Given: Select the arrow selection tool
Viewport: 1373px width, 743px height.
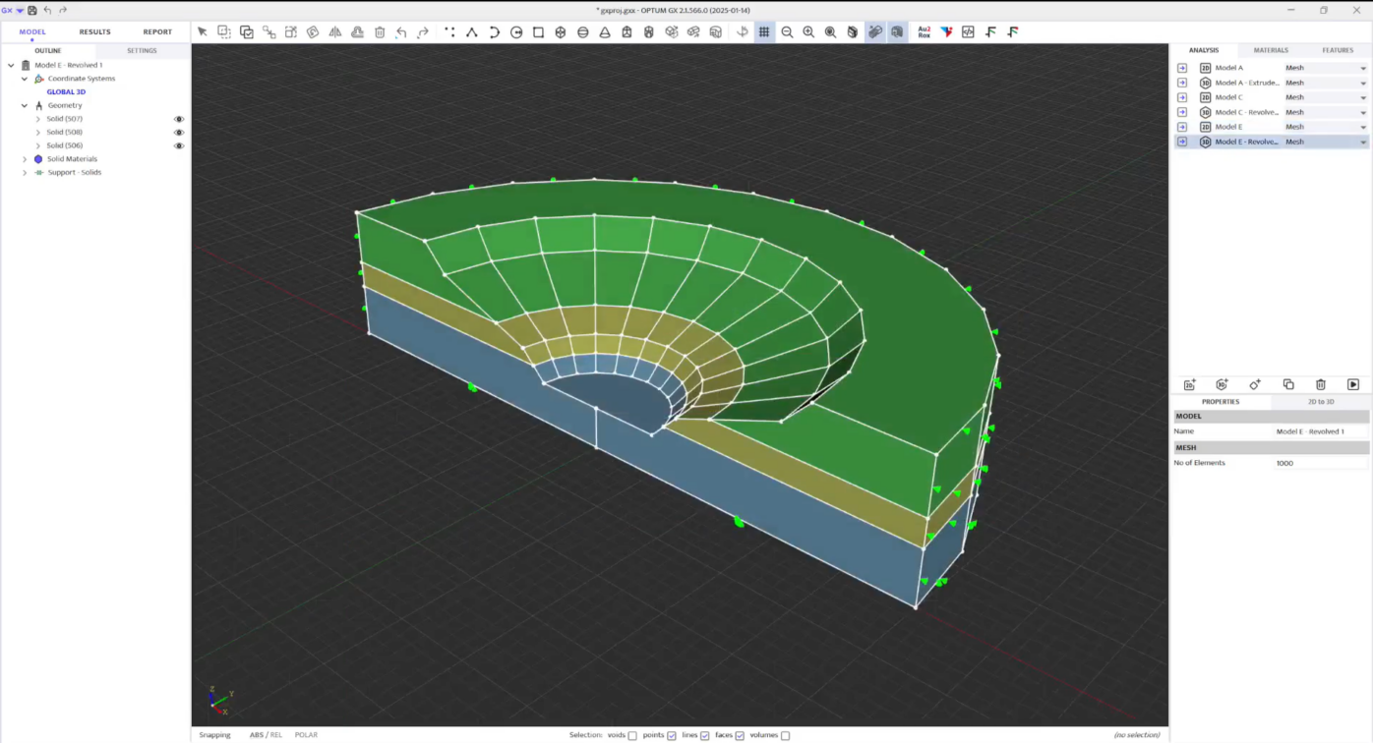Looking at the screenshot, I should point(203,30).
